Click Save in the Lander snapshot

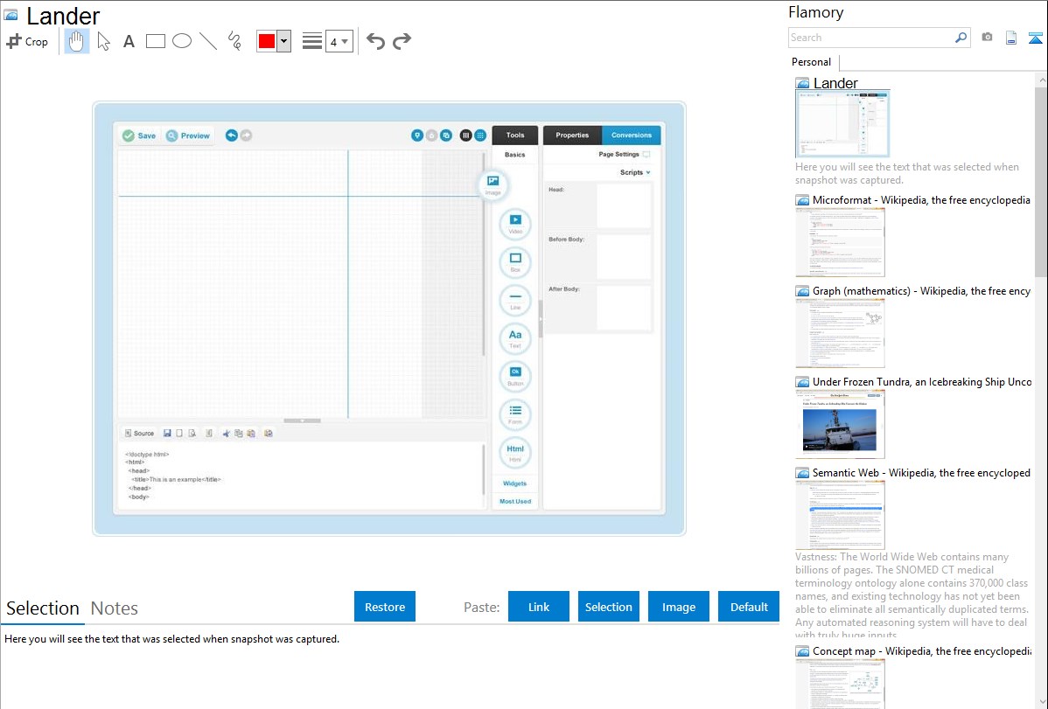click(139, 136)
